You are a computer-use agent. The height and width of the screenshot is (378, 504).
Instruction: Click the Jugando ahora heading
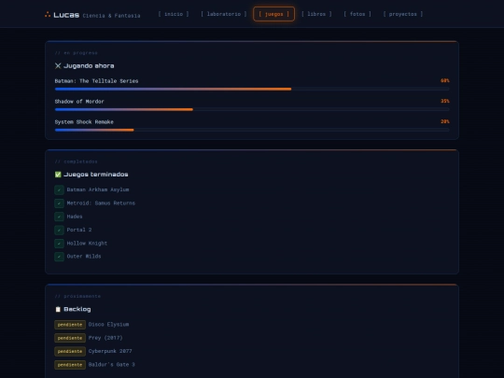(89, 66)
